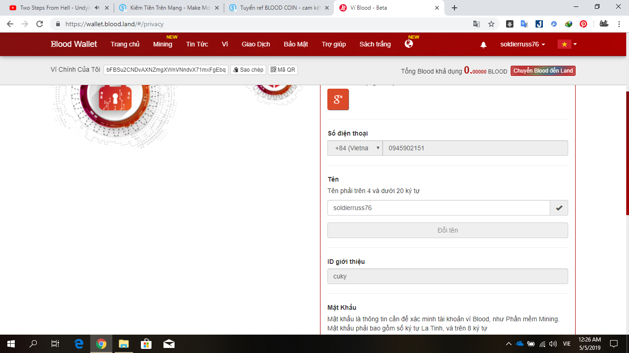Image resolution: width=629 pixels, height=353 pixels.
Task: Open the OneDrive tray icon
Action: (520, 344)
